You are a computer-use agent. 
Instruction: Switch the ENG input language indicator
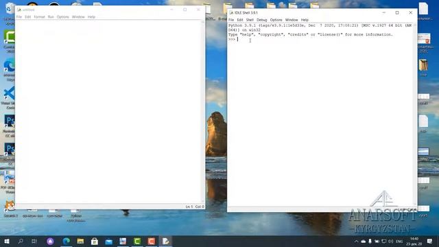(399, 241)
